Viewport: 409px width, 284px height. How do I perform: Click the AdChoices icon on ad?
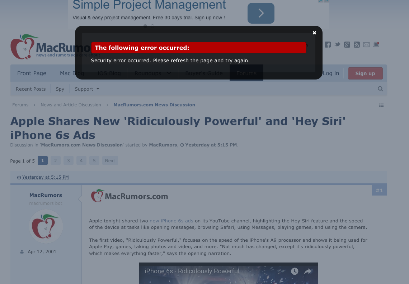[x=321, y=1]
